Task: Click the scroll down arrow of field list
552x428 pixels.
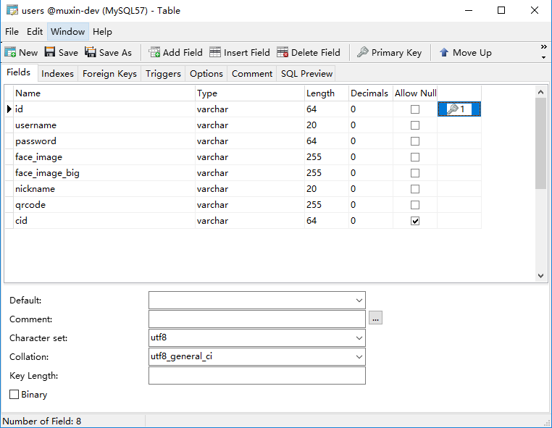Action: click(x=540, y=276)
